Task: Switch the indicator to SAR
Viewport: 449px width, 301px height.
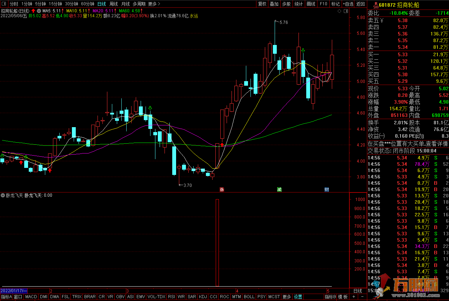Action: point(192,297)
